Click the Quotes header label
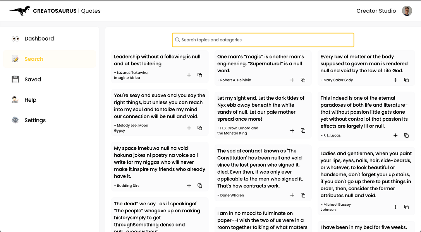 [91, 11]
